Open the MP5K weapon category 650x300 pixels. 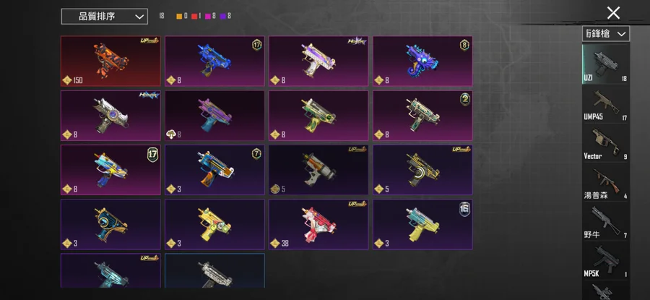click(606, 260)
